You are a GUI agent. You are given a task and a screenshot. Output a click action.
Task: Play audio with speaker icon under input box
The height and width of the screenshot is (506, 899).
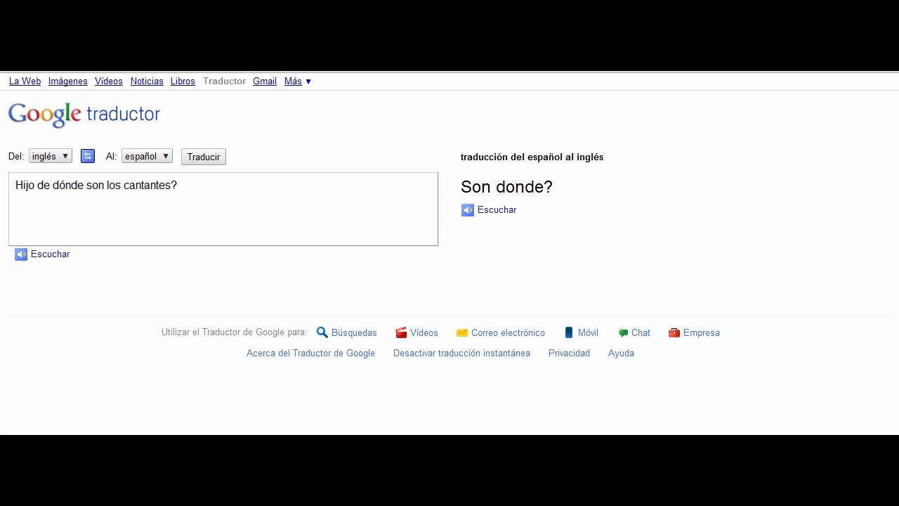(x=21, y=254)
